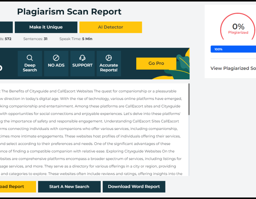Click the Plagiarism Scan Report heading
The width and height of the screenshot is (256, 199).
[x=69, y=12]
